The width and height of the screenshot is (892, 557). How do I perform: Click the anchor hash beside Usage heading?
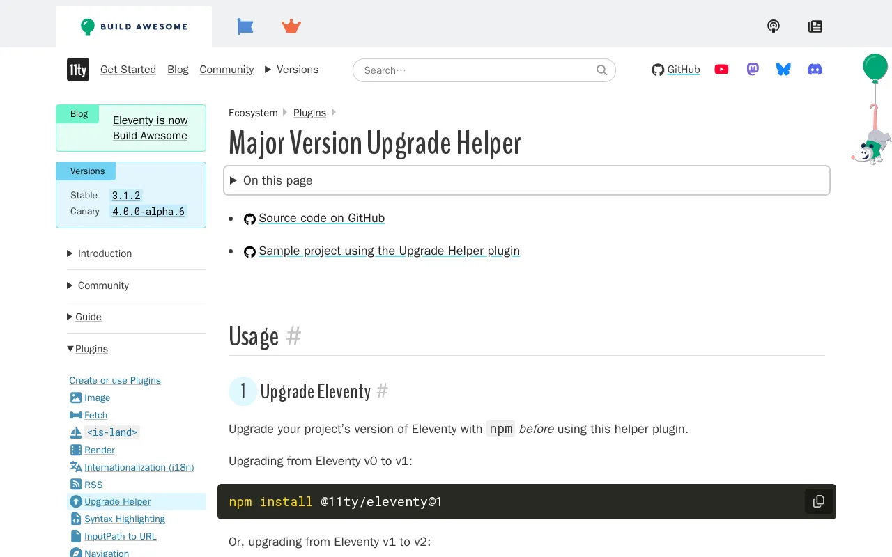click(294, 336)
